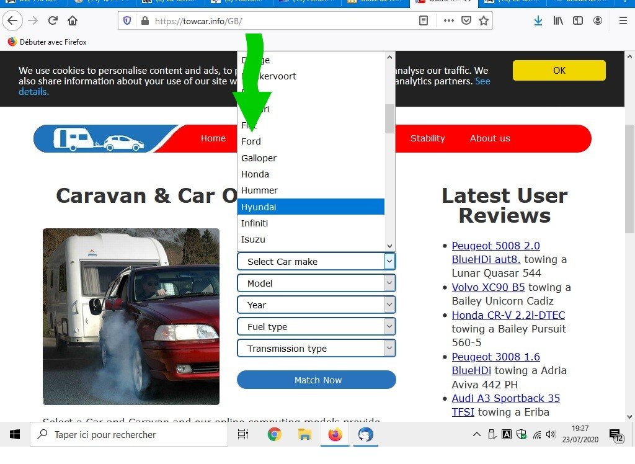
Task: Open the notification center icon
Action: pos(616,435)
